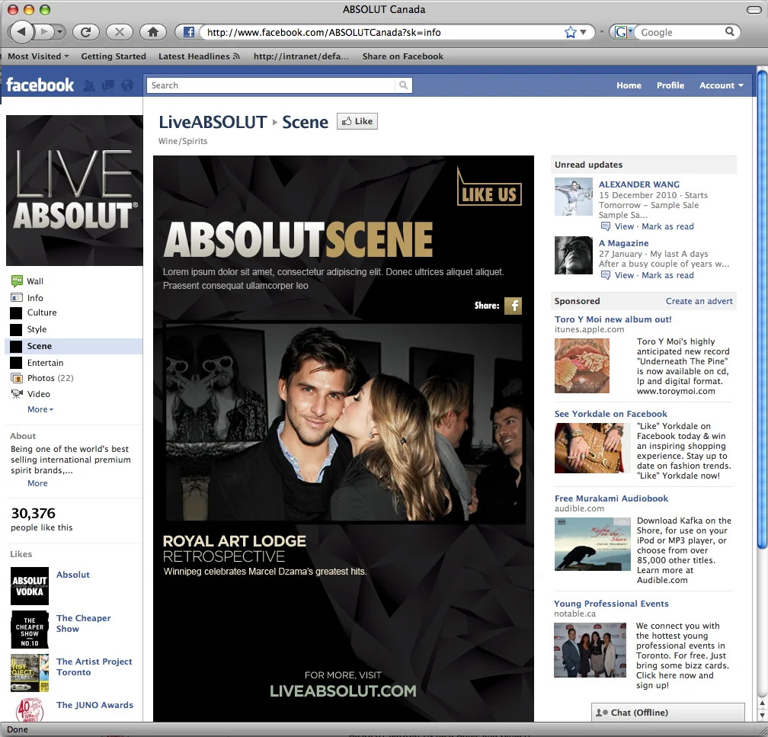Open the Chat (Offline) bar
This screenshot has width=768, height=737.
668,713
